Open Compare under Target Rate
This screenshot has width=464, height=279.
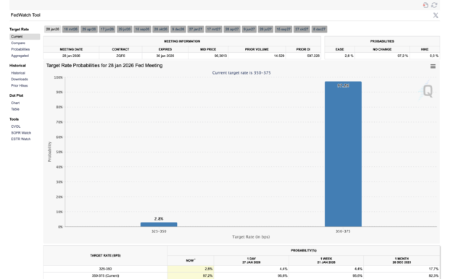18,43
